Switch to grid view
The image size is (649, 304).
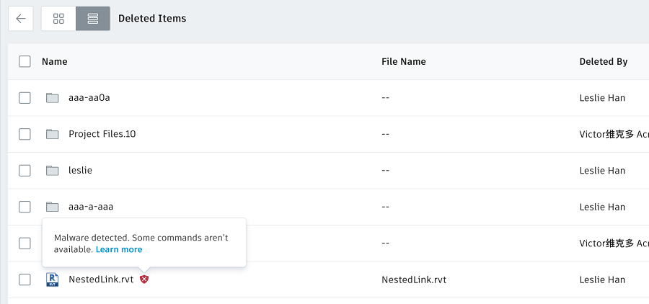pos(58,19)
